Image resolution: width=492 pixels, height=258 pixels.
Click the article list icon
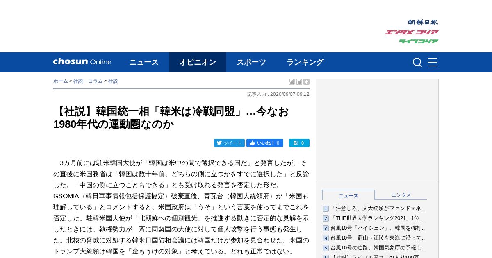coord(299,81)
